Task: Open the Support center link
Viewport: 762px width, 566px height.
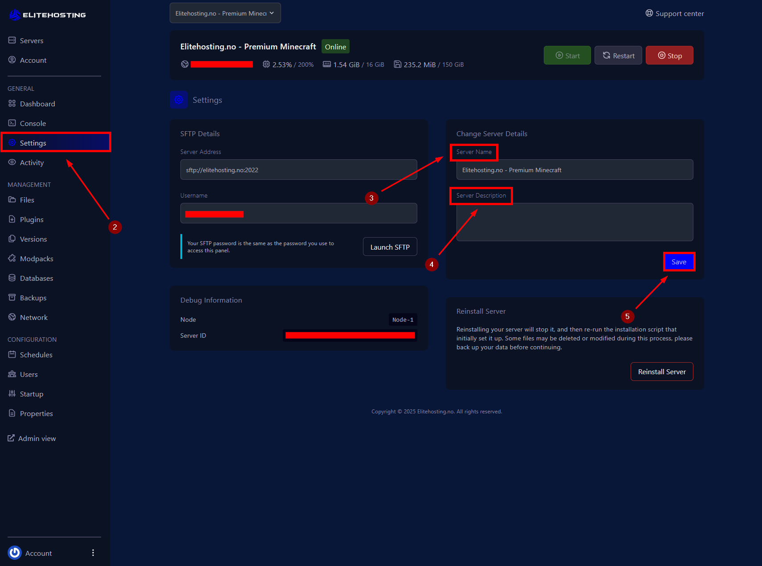Action: (x=675, y=13)
